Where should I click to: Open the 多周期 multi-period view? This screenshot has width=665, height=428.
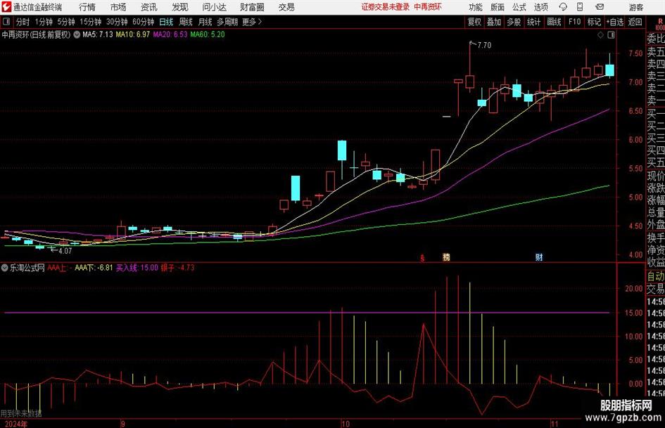pos(227,22)
